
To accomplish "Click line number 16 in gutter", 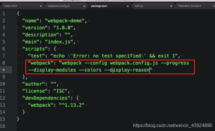I will click(3, 126).
